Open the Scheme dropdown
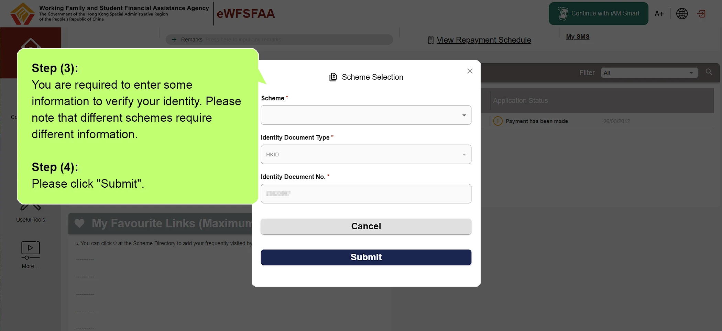Screen dimensions: 722x331 pos(366,115)
